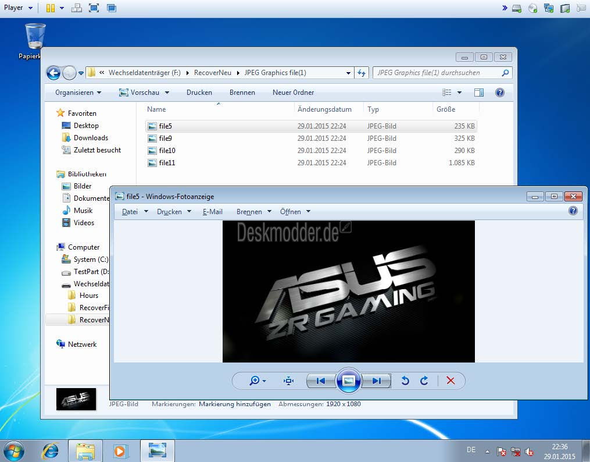Sort by Größe column header
This screenshot has width=590, height=462.
(x=456, y=109)
